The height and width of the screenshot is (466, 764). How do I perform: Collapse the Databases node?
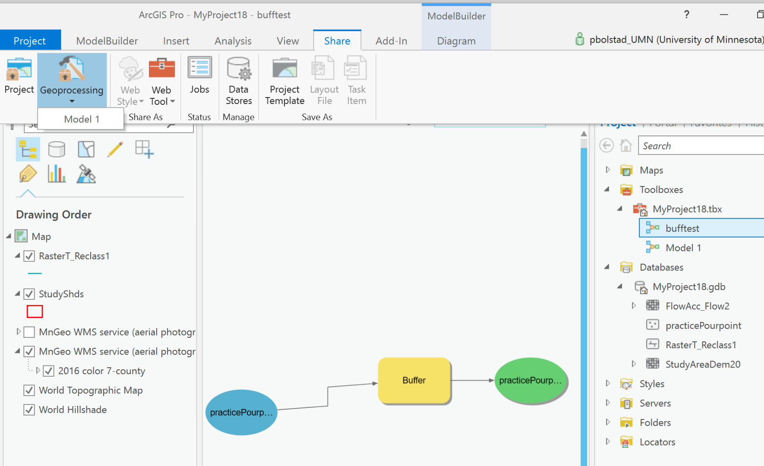click(x=607, y=267)
